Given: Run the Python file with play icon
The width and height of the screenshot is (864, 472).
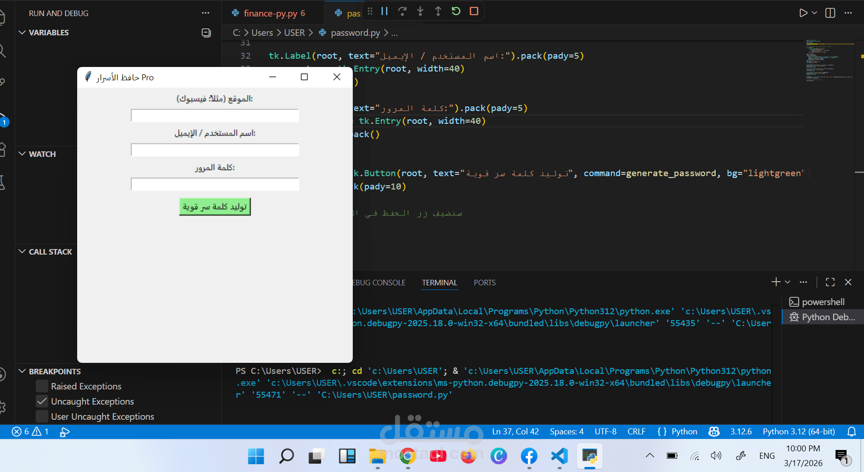Looking at the screenshot, I should coord(803,13).
